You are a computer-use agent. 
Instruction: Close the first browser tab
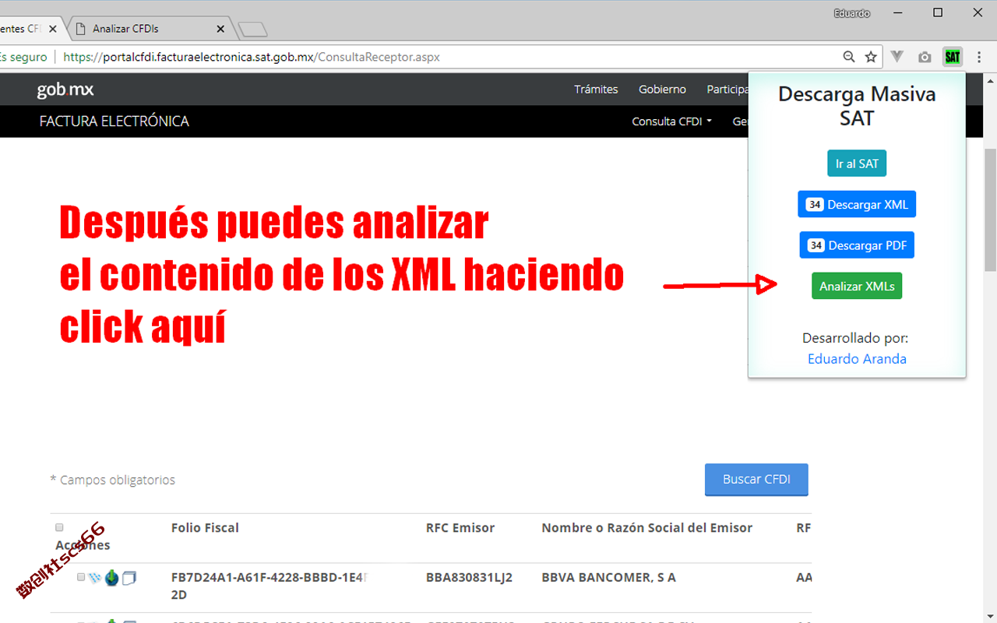tap(53, 29)
